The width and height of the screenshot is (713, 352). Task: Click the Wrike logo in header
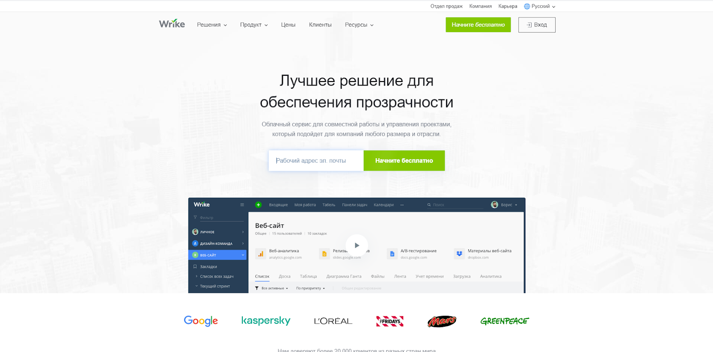tap(172, 24)
